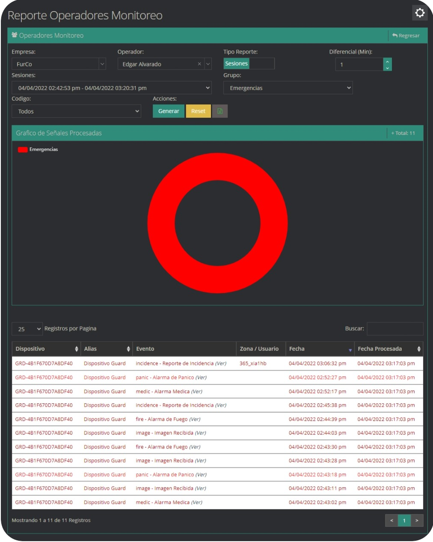Increase Diferencial minutes with up stepper
This screenshot has width=433, height=542.
pyautogui.click(x=387, y=61)
